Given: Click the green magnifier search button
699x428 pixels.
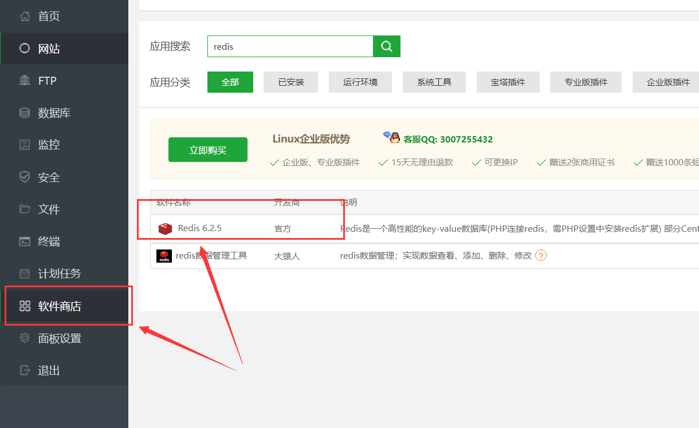Looking at the screenshot, I should click(387, 46).
